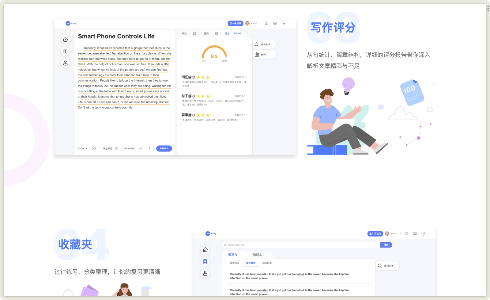Click the user profile icon in the favorites screenshot sidebar
The image size is (490, 300).
click(x=205, y=273)
